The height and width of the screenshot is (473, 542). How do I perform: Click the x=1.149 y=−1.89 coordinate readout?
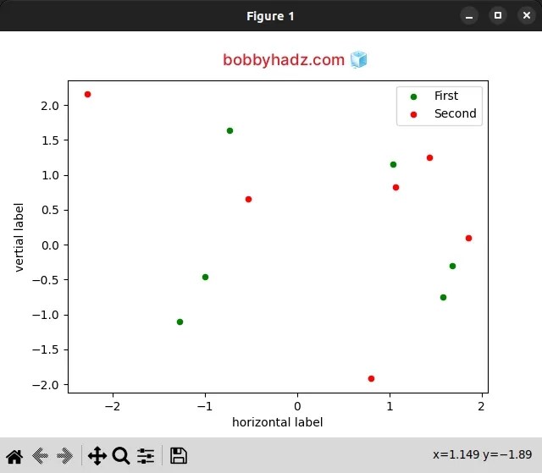tap(482, 454)
